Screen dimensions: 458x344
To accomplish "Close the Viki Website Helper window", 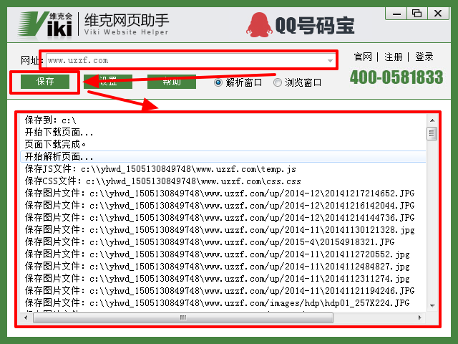I will tap(438, 14).
